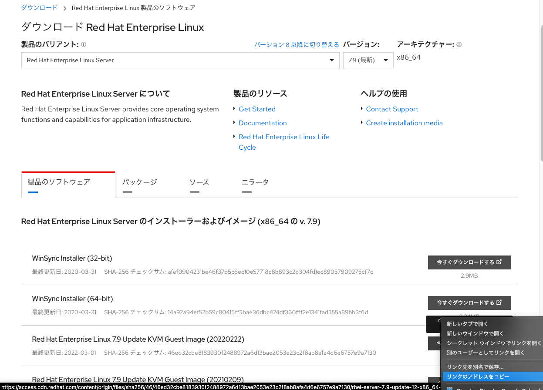
Task: Switch to the エラータ tab
Action: click(x=255, y=185)
